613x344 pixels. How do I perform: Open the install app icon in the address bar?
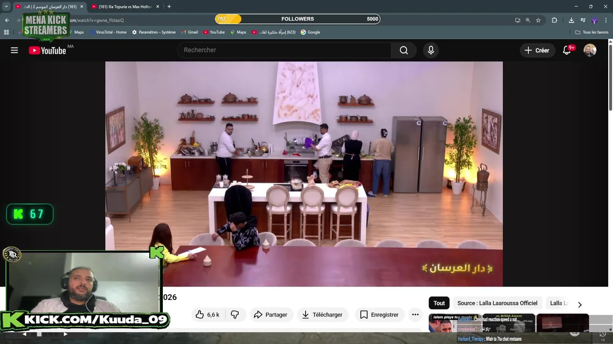pos(518,20)
